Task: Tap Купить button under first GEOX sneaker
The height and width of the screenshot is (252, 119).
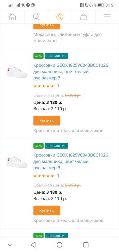Action: (47, 120)
